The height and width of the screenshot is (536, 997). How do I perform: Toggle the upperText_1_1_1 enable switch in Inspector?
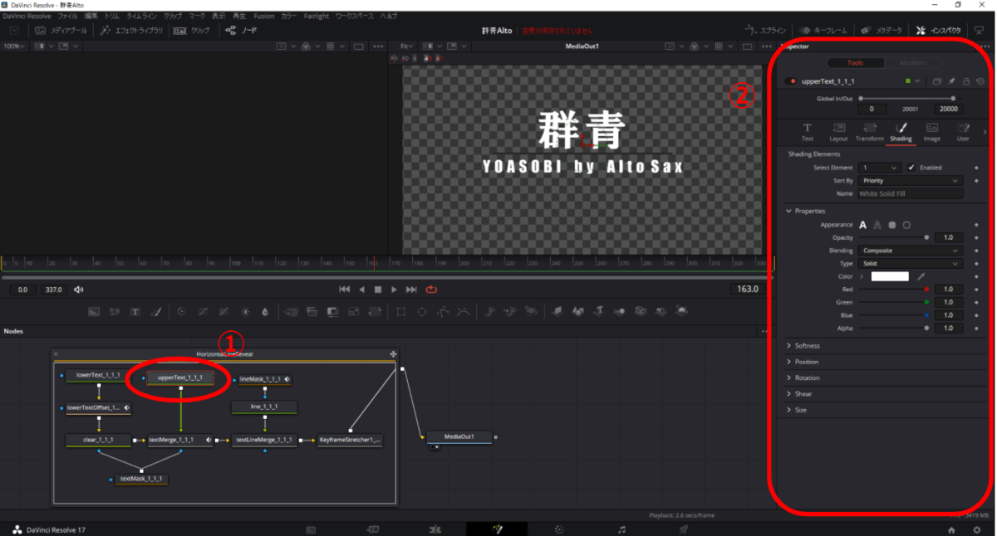point(793,81)
